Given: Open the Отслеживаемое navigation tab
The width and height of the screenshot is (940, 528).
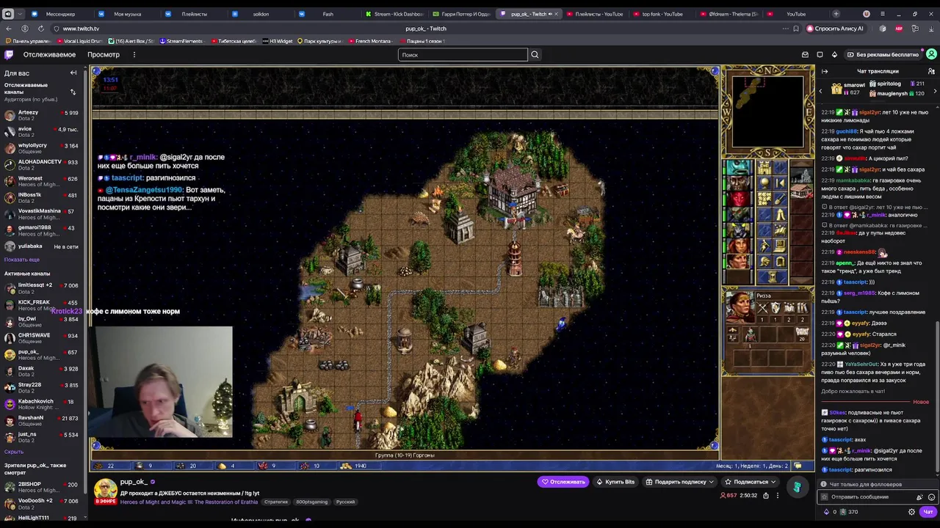Looking at the screenshot, I should 49,54.
